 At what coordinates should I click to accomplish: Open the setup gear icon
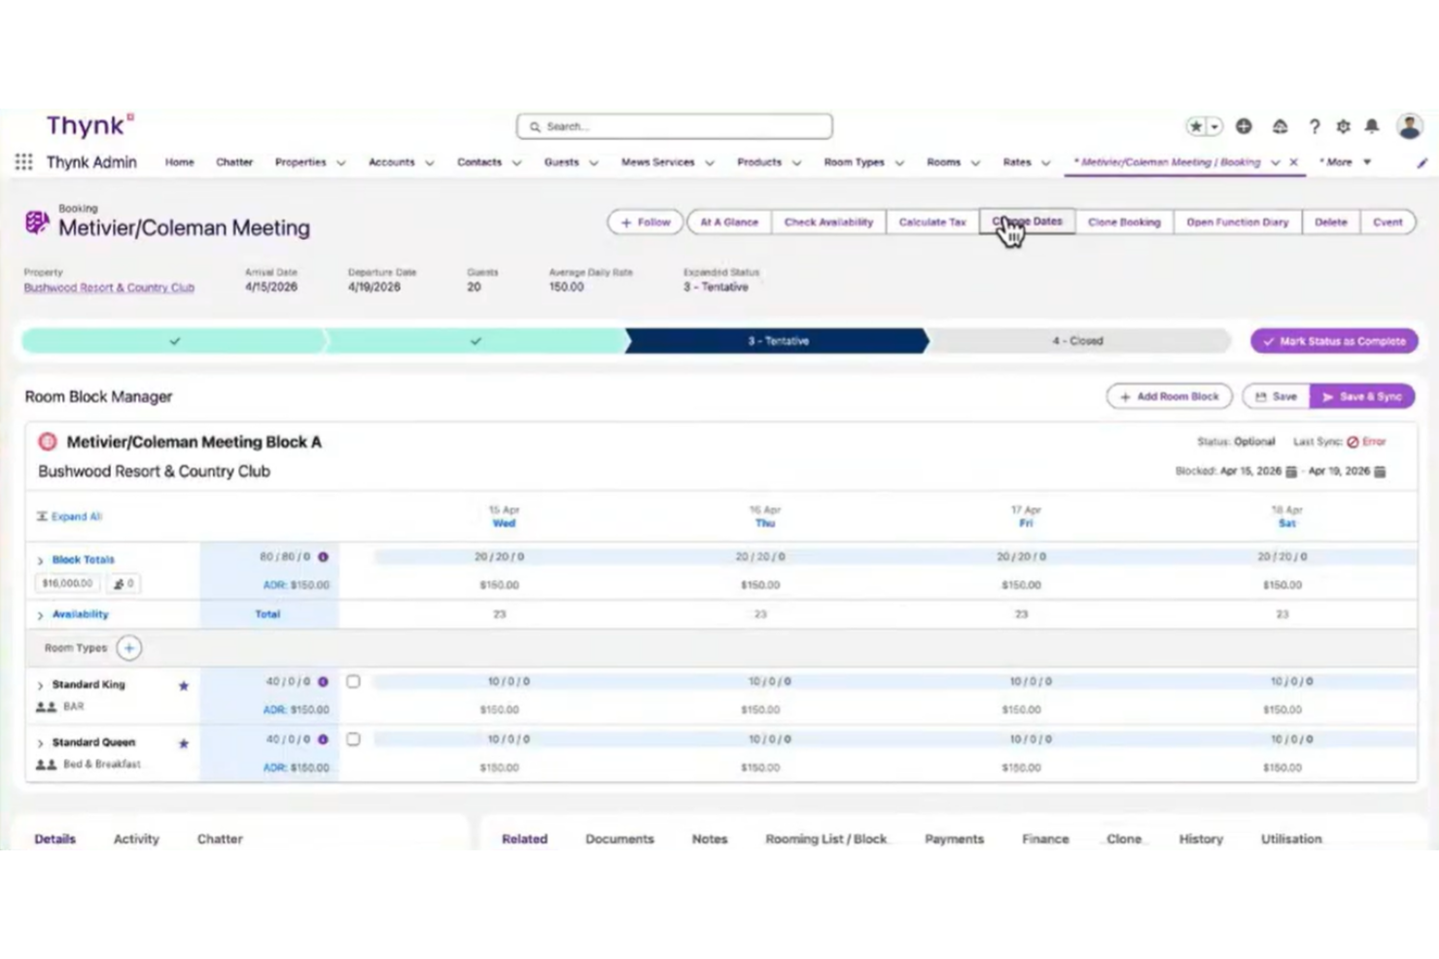(x=1343, y=126)
